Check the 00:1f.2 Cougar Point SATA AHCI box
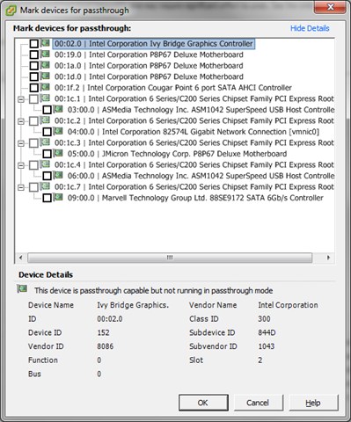This screenshot has height=422, width=351. [34, 88]
